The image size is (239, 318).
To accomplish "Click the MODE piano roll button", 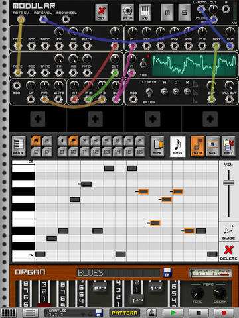I will 19,146.
